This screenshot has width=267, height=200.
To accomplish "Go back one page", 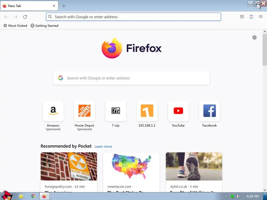I will tap(6, 17).
